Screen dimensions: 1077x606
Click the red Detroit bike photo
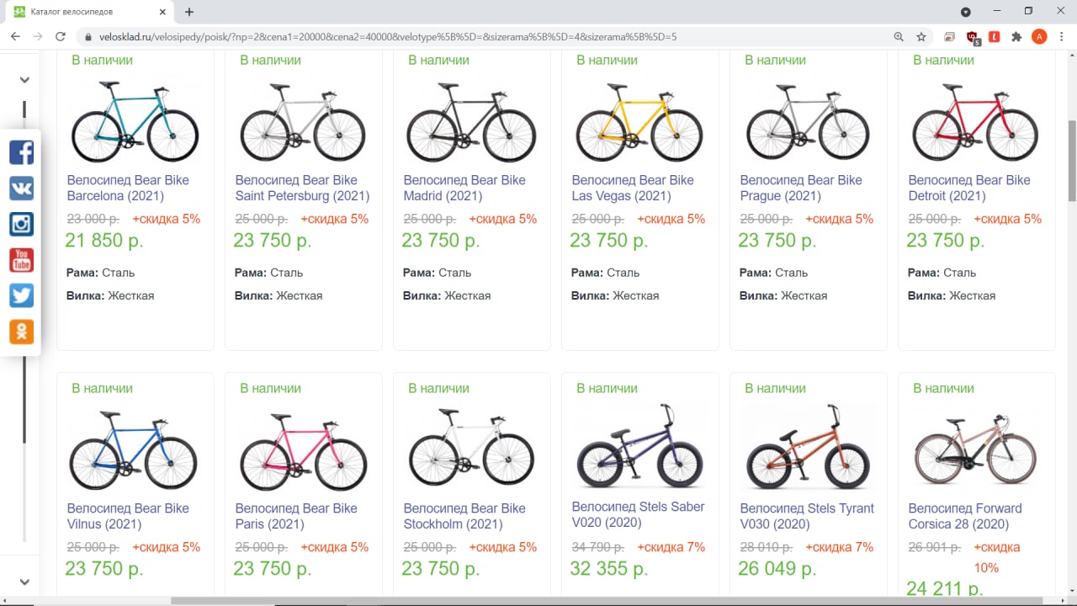click(976, 122)
